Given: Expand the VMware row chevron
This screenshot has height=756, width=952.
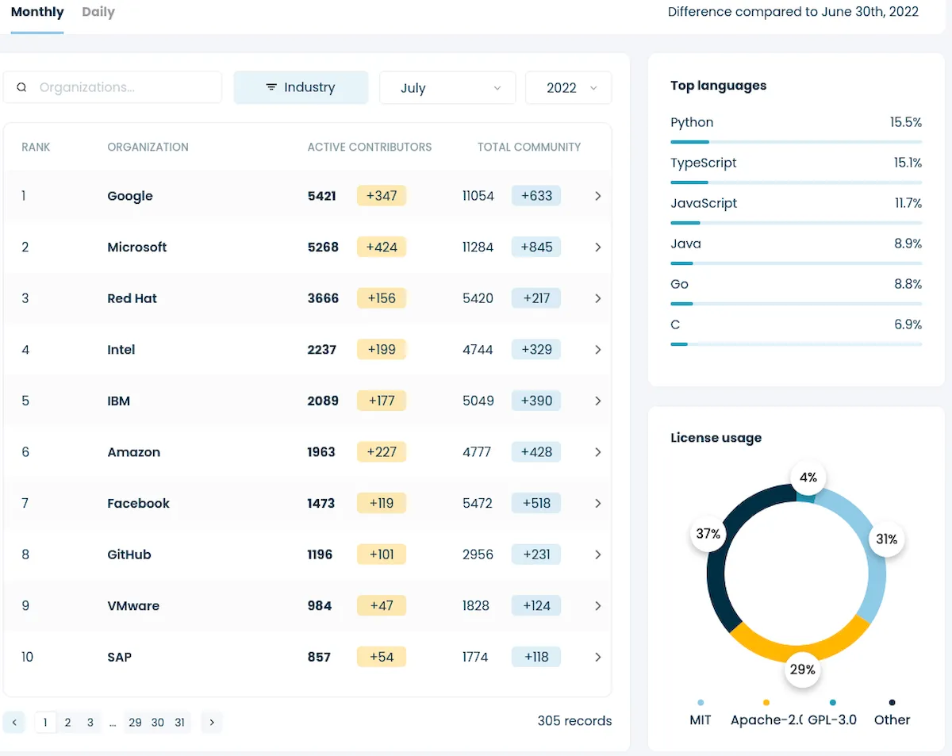Looking at the screenshot, I should [x=597, y=605].
